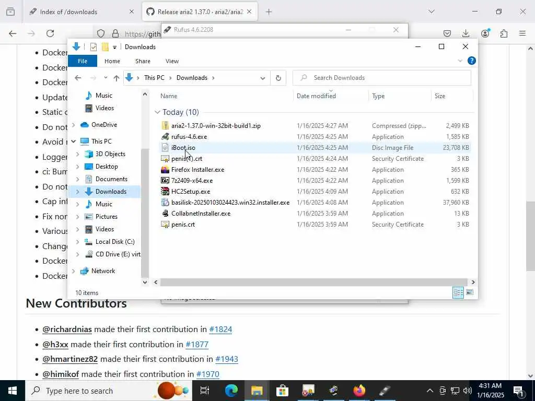Open Firefox downloads panel
This screenshot has height=401, width=535.
[x=466, y=33]
